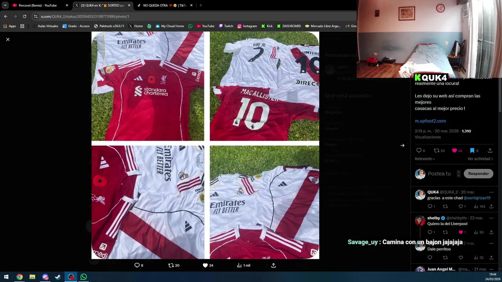Unlike shelby's 'Quiero la del Liverpool' reply
This screenshot has height=282, width=502.
point(461,232)
